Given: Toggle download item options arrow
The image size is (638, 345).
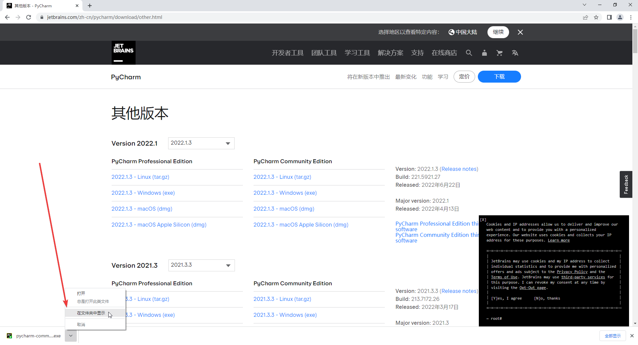Looking at the screenshot, I should pos(71,336).
